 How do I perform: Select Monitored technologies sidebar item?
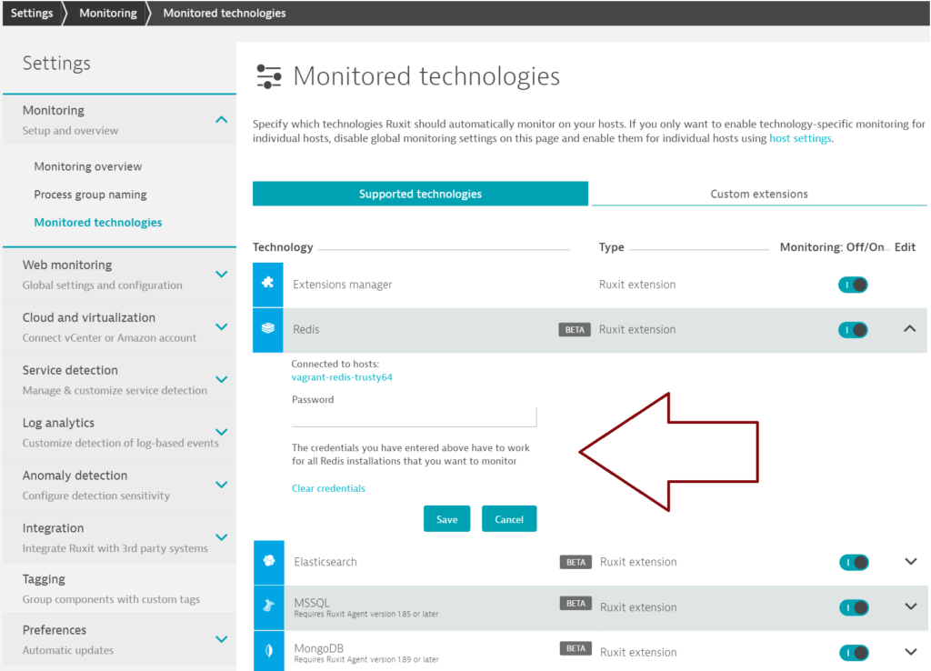(98, 222)
